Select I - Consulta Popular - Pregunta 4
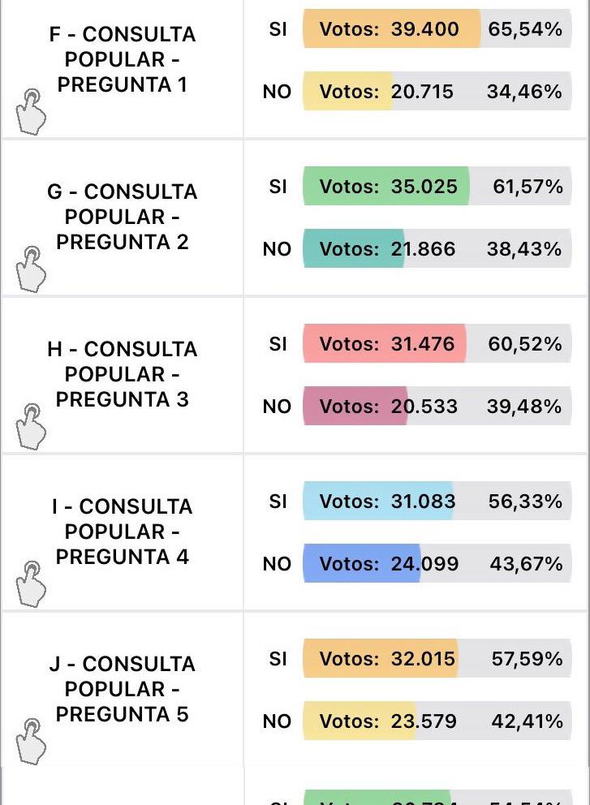 123,532
